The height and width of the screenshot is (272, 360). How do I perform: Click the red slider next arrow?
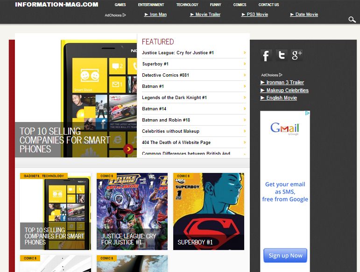128,149
